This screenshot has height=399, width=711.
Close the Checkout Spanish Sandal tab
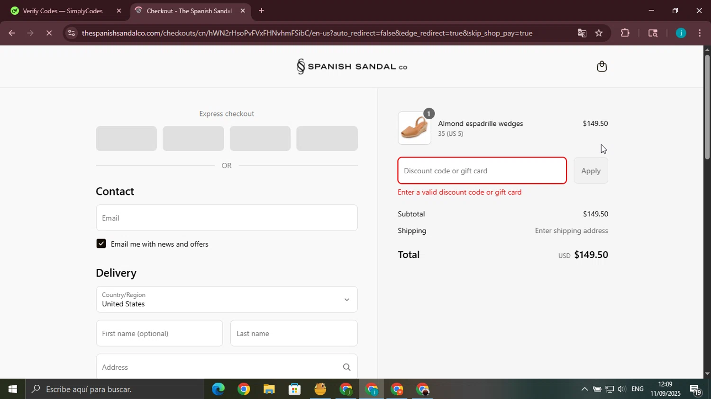(243, 11)
